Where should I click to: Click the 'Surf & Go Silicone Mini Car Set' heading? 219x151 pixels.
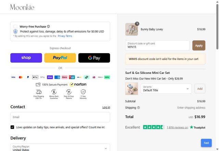147,73
